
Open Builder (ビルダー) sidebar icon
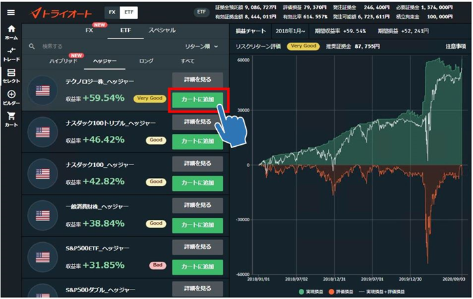tap(11, 98)
